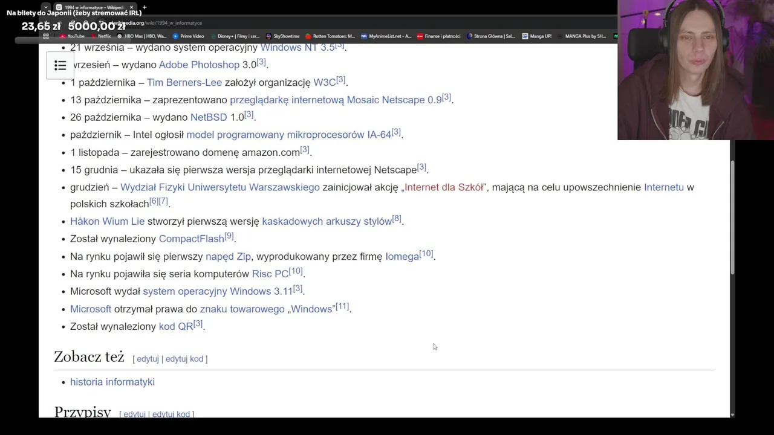The image size is (774, 435).
Task: Open the Windows NT 3.5 link
Action: (x=298, y=47)
